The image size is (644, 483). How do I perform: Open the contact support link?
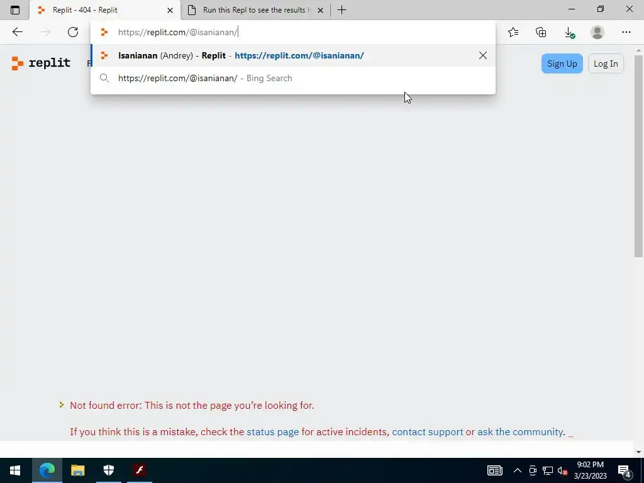[x=428, y=431]
